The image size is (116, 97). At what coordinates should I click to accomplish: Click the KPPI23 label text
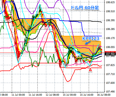pyautogui.click(x=91, y=39)
